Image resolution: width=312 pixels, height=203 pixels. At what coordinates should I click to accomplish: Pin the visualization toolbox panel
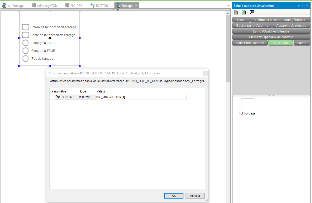point(303,6)
